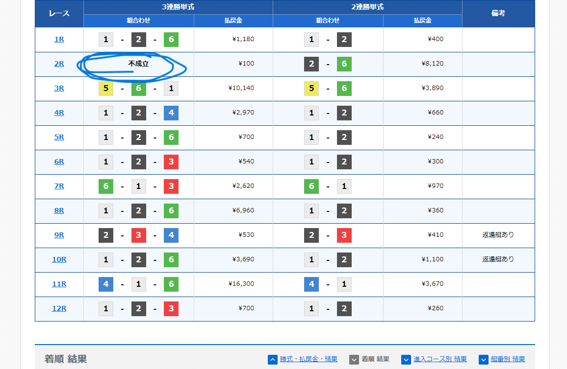The height and width of the screenshot is (369, 567).
Task: Open the 2R race link
Action: (x=59, y=64)
